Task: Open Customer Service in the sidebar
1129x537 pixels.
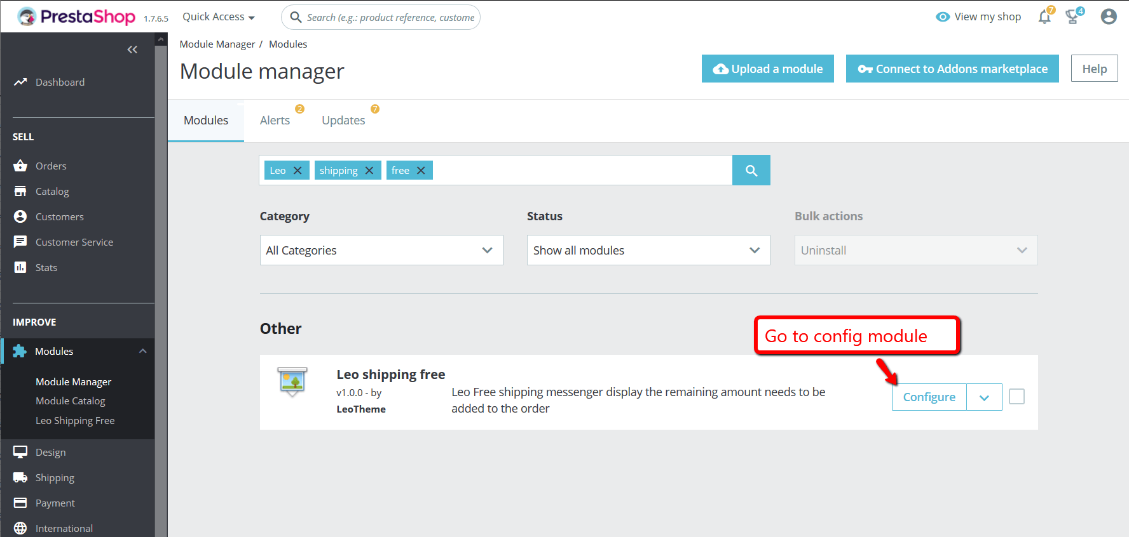Action: coord(74,242)
